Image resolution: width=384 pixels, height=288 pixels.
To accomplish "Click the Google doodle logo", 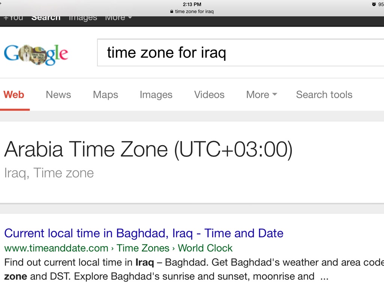I will (x=36, y=55).
